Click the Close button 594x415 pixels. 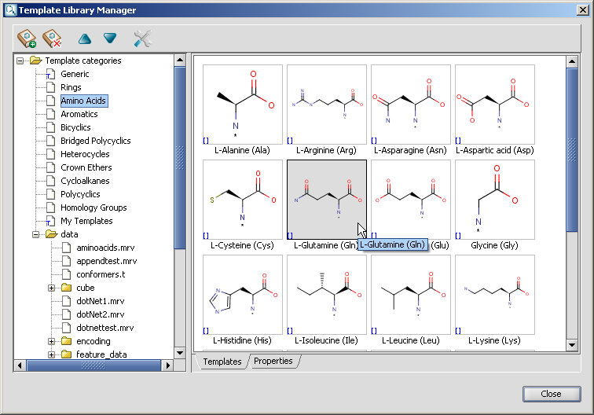pyautogui.click(x=551, y=394)
